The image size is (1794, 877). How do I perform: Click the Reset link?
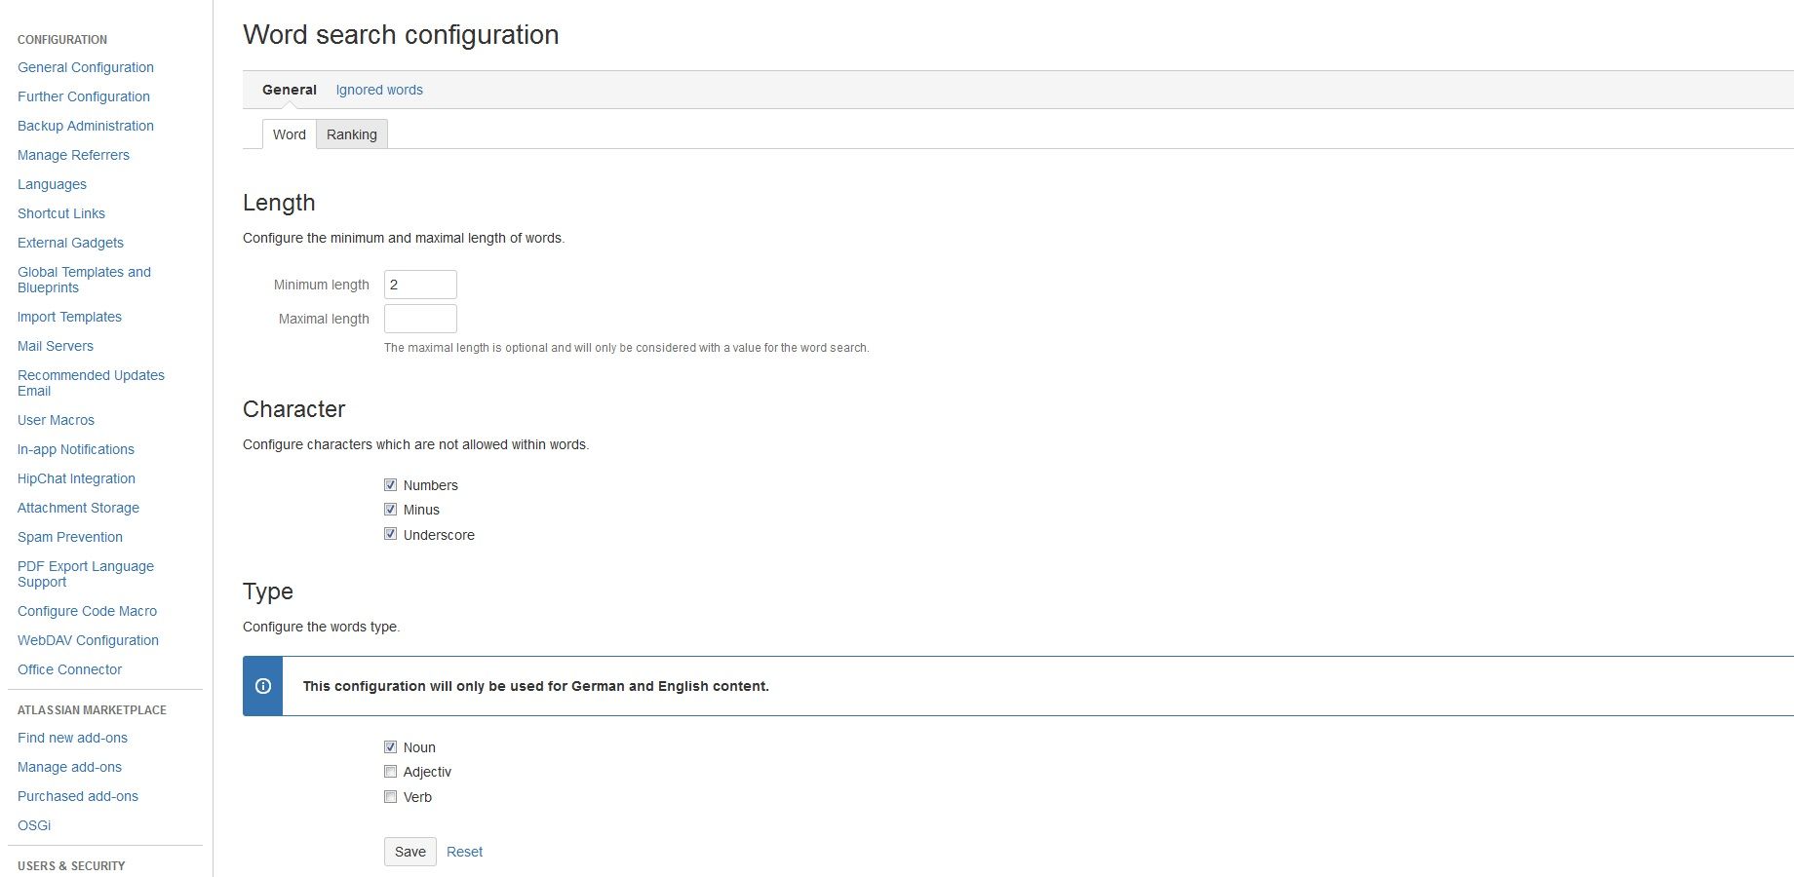pos(464,852)
